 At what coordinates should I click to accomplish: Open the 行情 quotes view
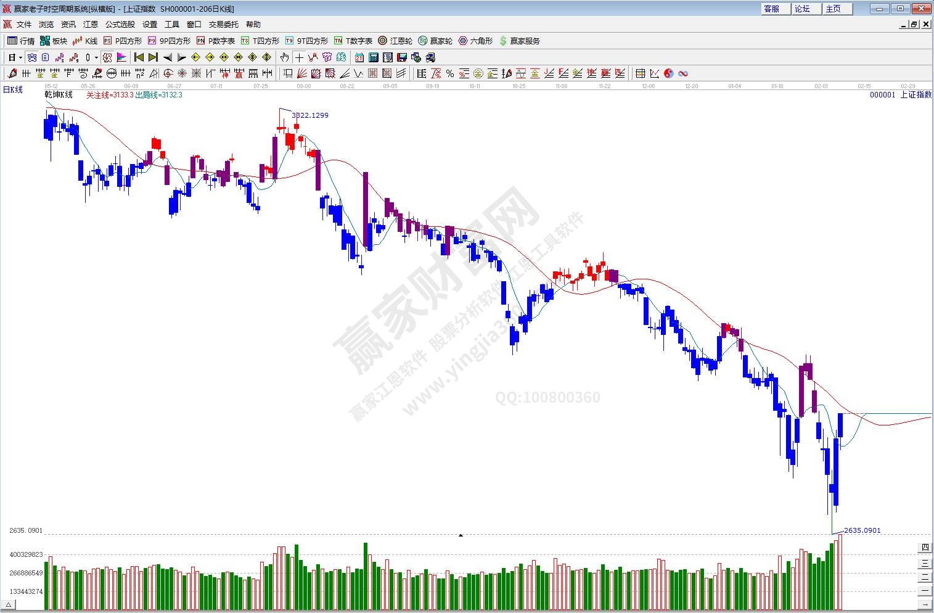[x=21, y=41]
